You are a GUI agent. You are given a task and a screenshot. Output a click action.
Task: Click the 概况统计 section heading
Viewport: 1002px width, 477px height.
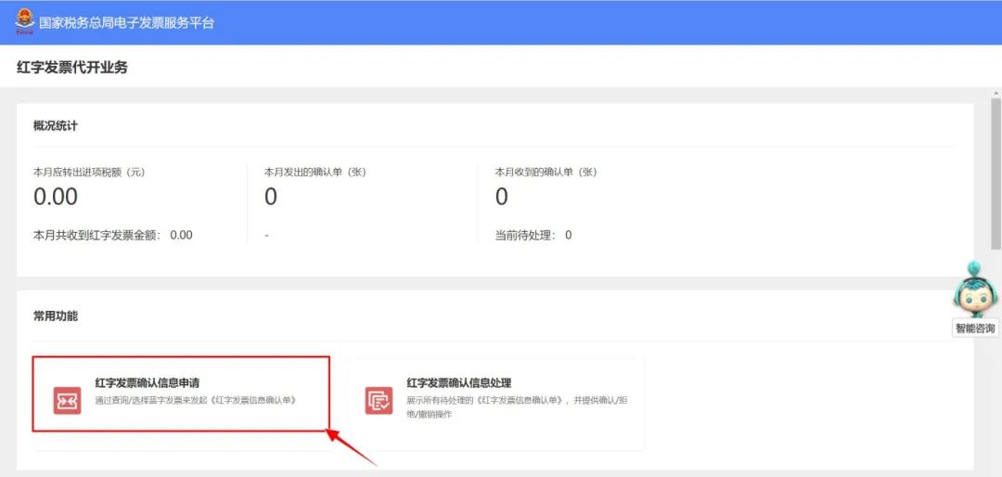[x=56, y=125]
